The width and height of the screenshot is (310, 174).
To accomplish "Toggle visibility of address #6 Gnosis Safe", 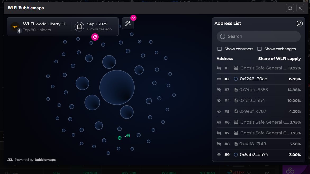I will point(219,122).
